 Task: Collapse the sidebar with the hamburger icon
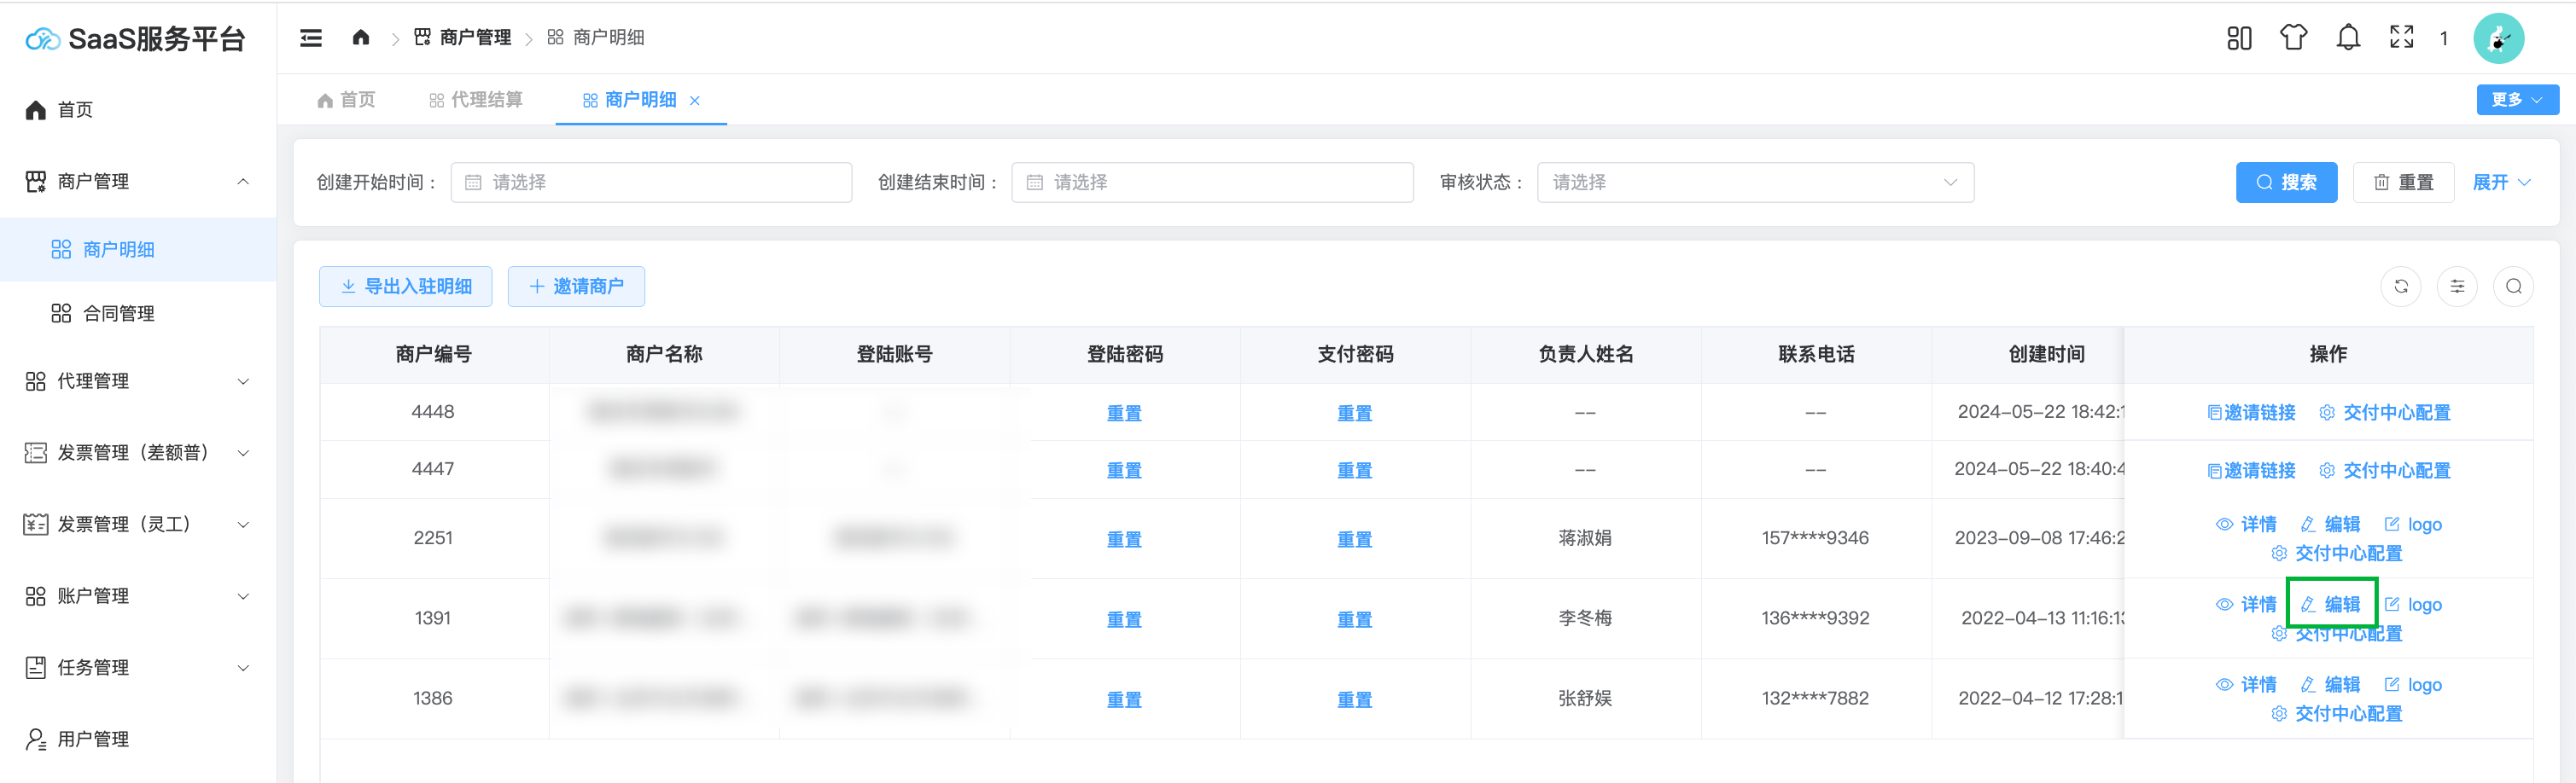[x=311, y=38]
